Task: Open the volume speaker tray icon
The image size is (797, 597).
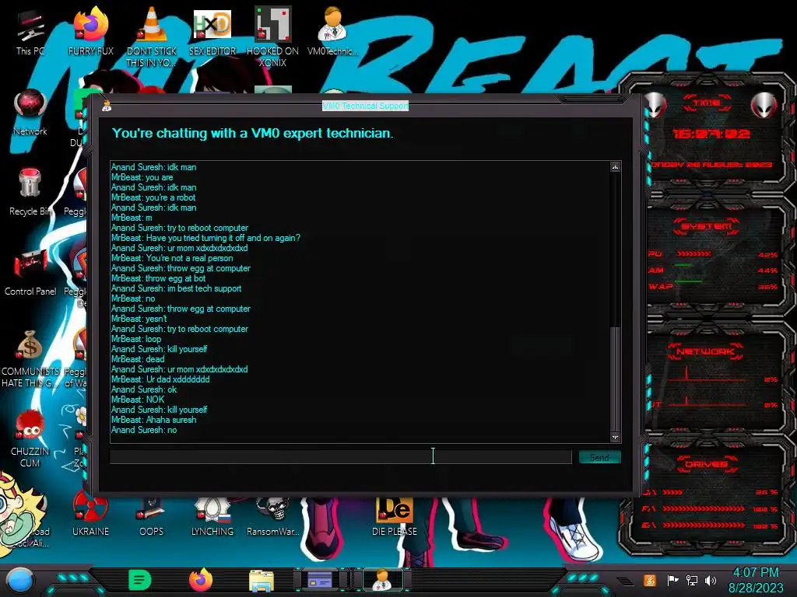Action: tap(711, 580)
